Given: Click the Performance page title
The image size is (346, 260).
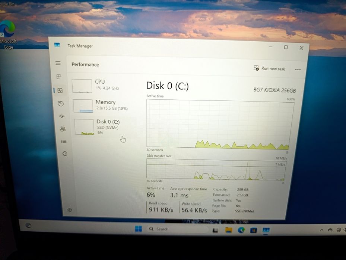Looking at the screenshot, I should click(x=85, y=65).
